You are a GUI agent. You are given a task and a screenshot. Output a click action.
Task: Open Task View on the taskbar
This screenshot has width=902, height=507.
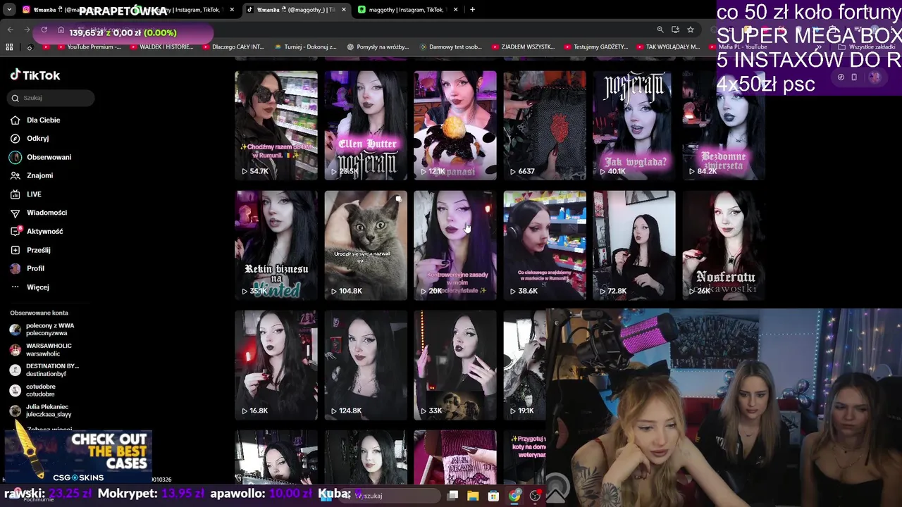click(x=452, y=496)
